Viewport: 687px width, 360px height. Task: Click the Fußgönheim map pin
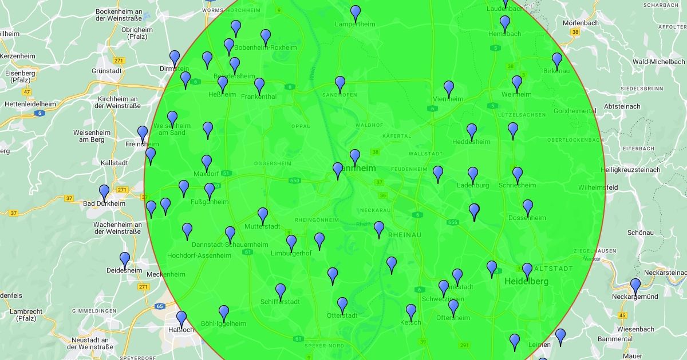tap(210, 191)
